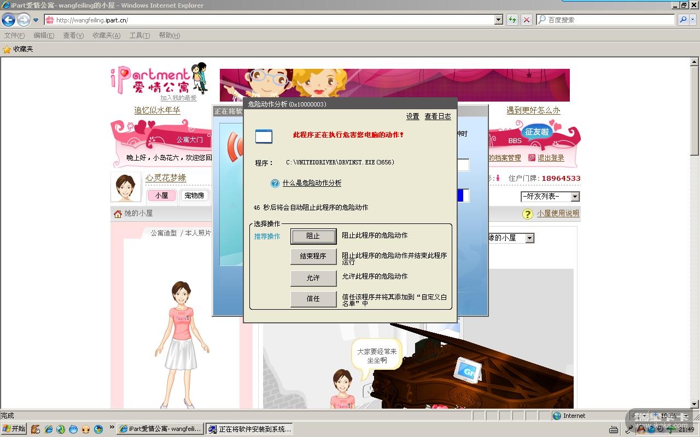This screenshot has height=437, width=700.
Task: Click the blue round face quick launch icon
Action: click(73, 429)
